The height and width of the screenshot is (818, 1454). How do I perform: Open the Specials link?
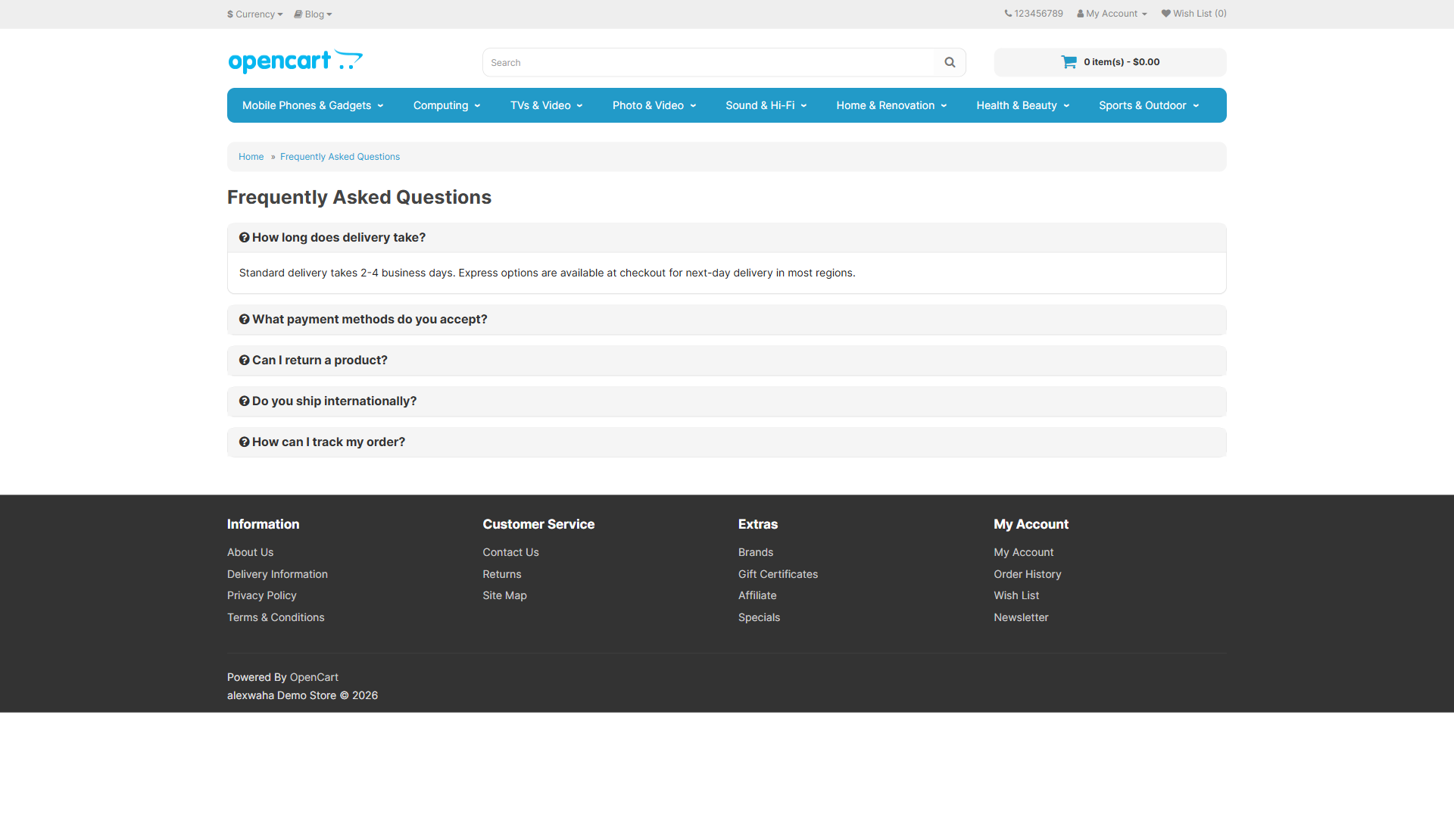click(x=759, y=617)
